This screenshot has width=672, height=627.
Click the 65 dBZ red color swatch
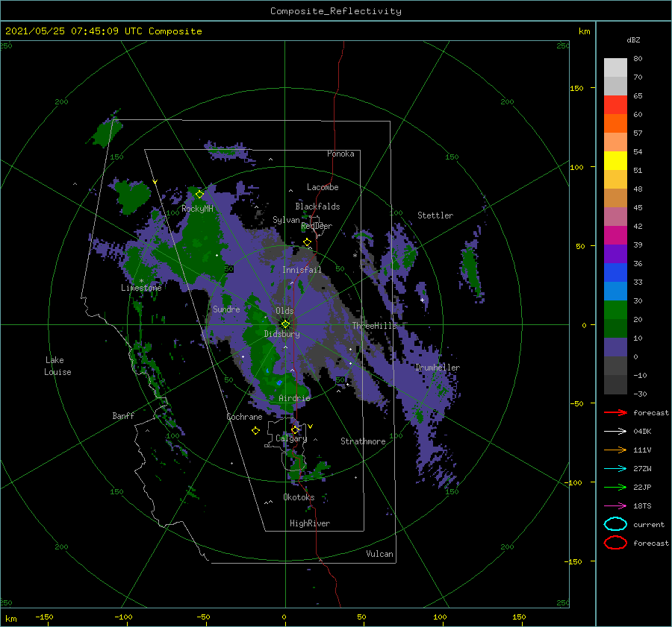point(615,104)
